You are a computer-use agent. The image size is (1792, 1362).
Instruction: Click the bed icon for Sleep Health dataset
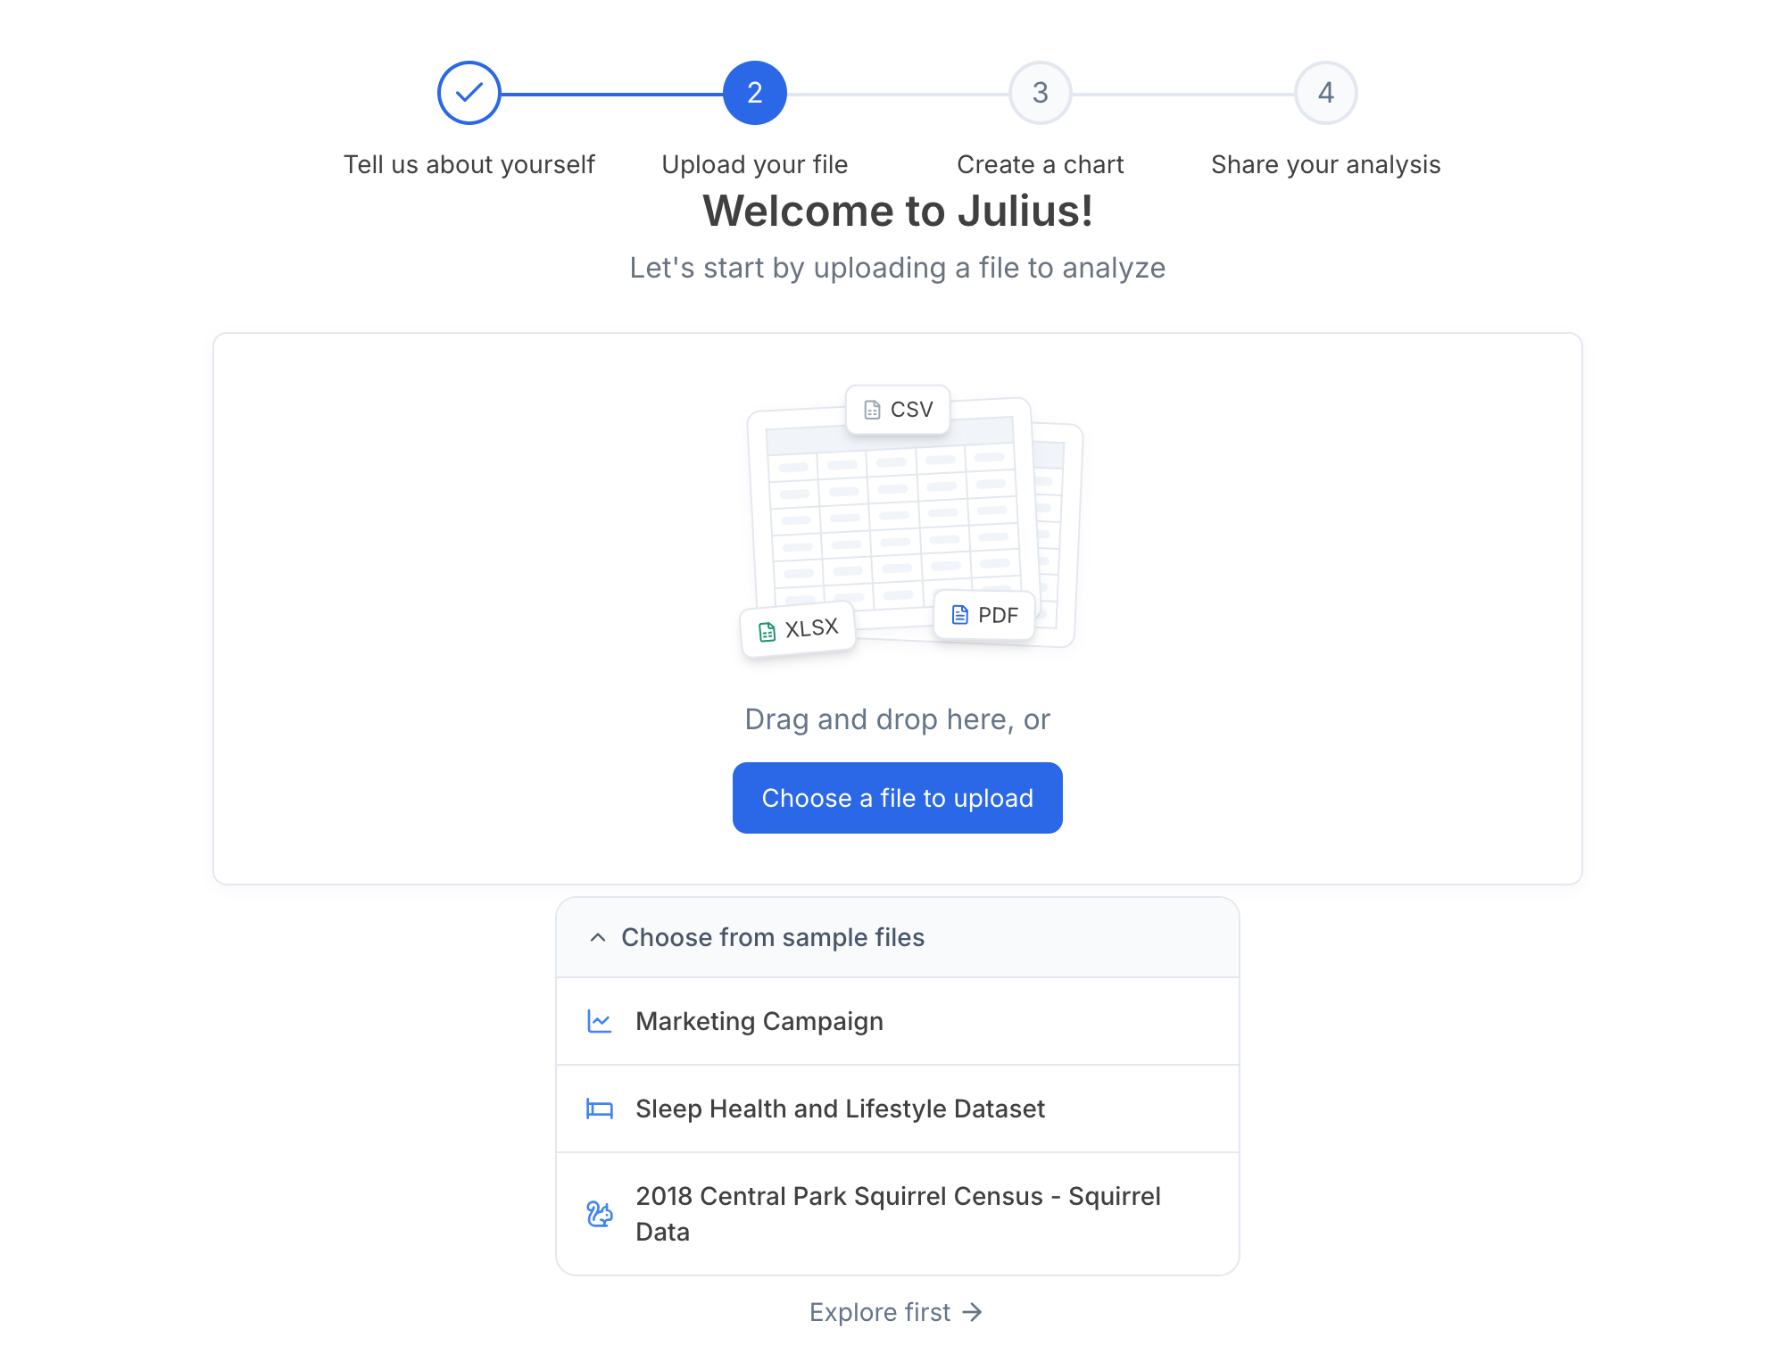(600, 1109)
